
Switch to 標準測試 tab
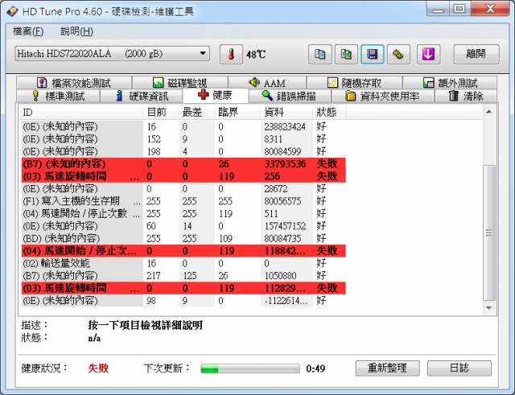click(x=58, y=97)
